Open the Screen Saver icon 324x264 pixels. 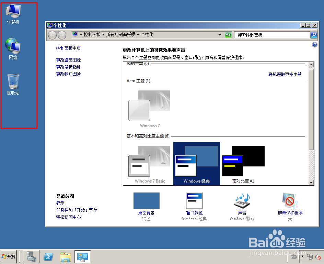(290, 201)
